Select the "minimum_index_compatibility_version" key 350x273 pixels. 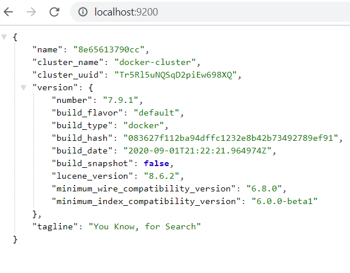tap(146, 201)
